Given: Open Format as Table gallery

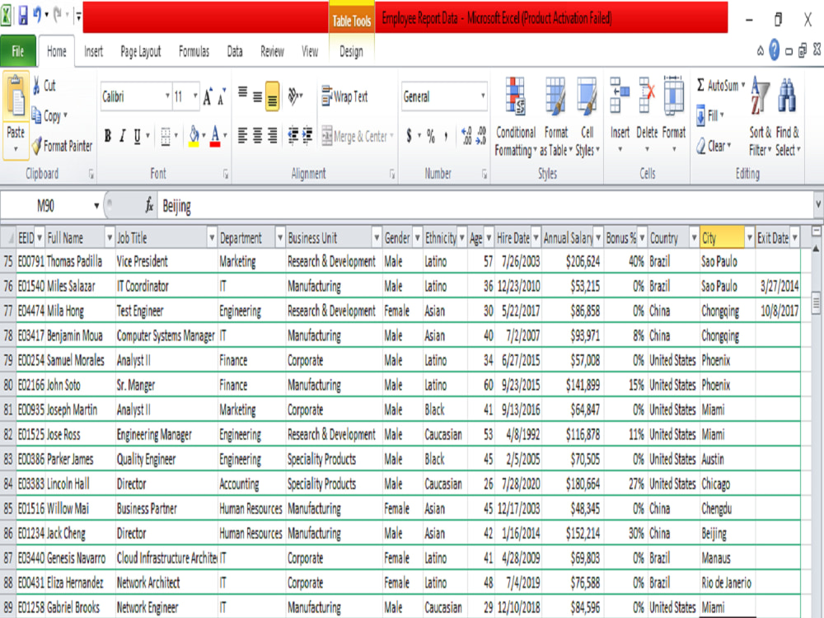Looking at the screenshot, I should click(556, 117).
